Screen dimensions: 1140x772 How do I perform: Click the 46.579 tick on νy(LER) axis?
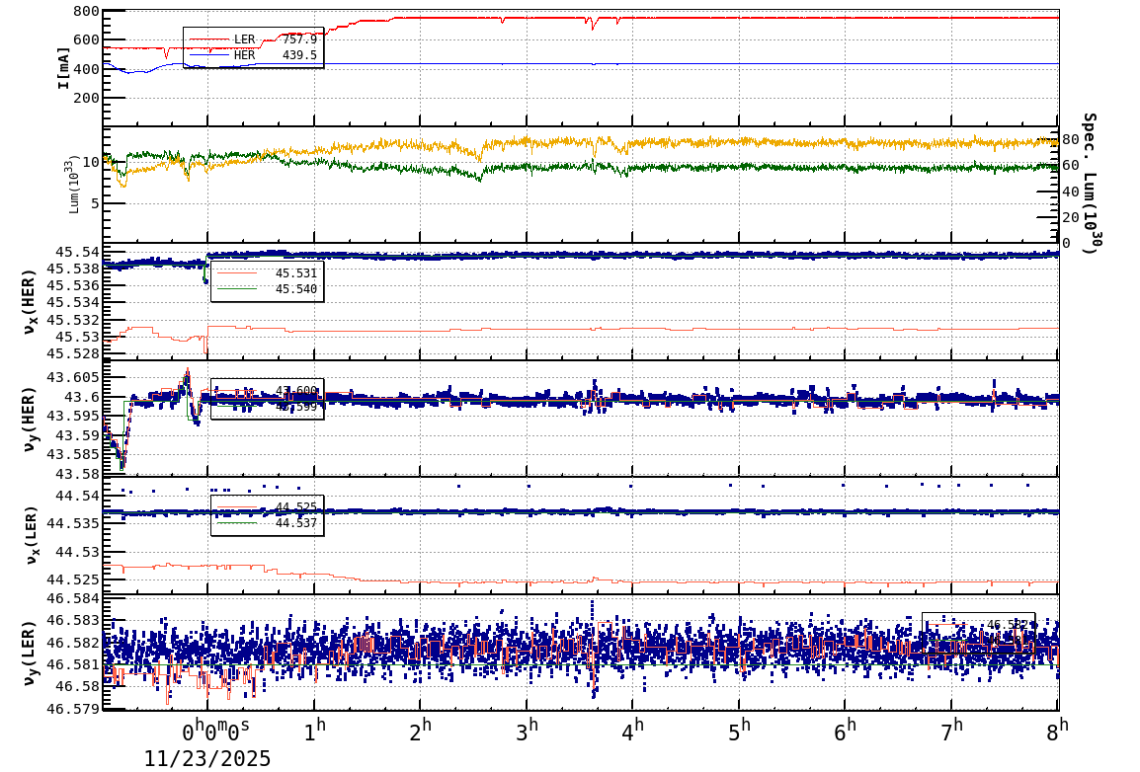(x=73, y=708)
